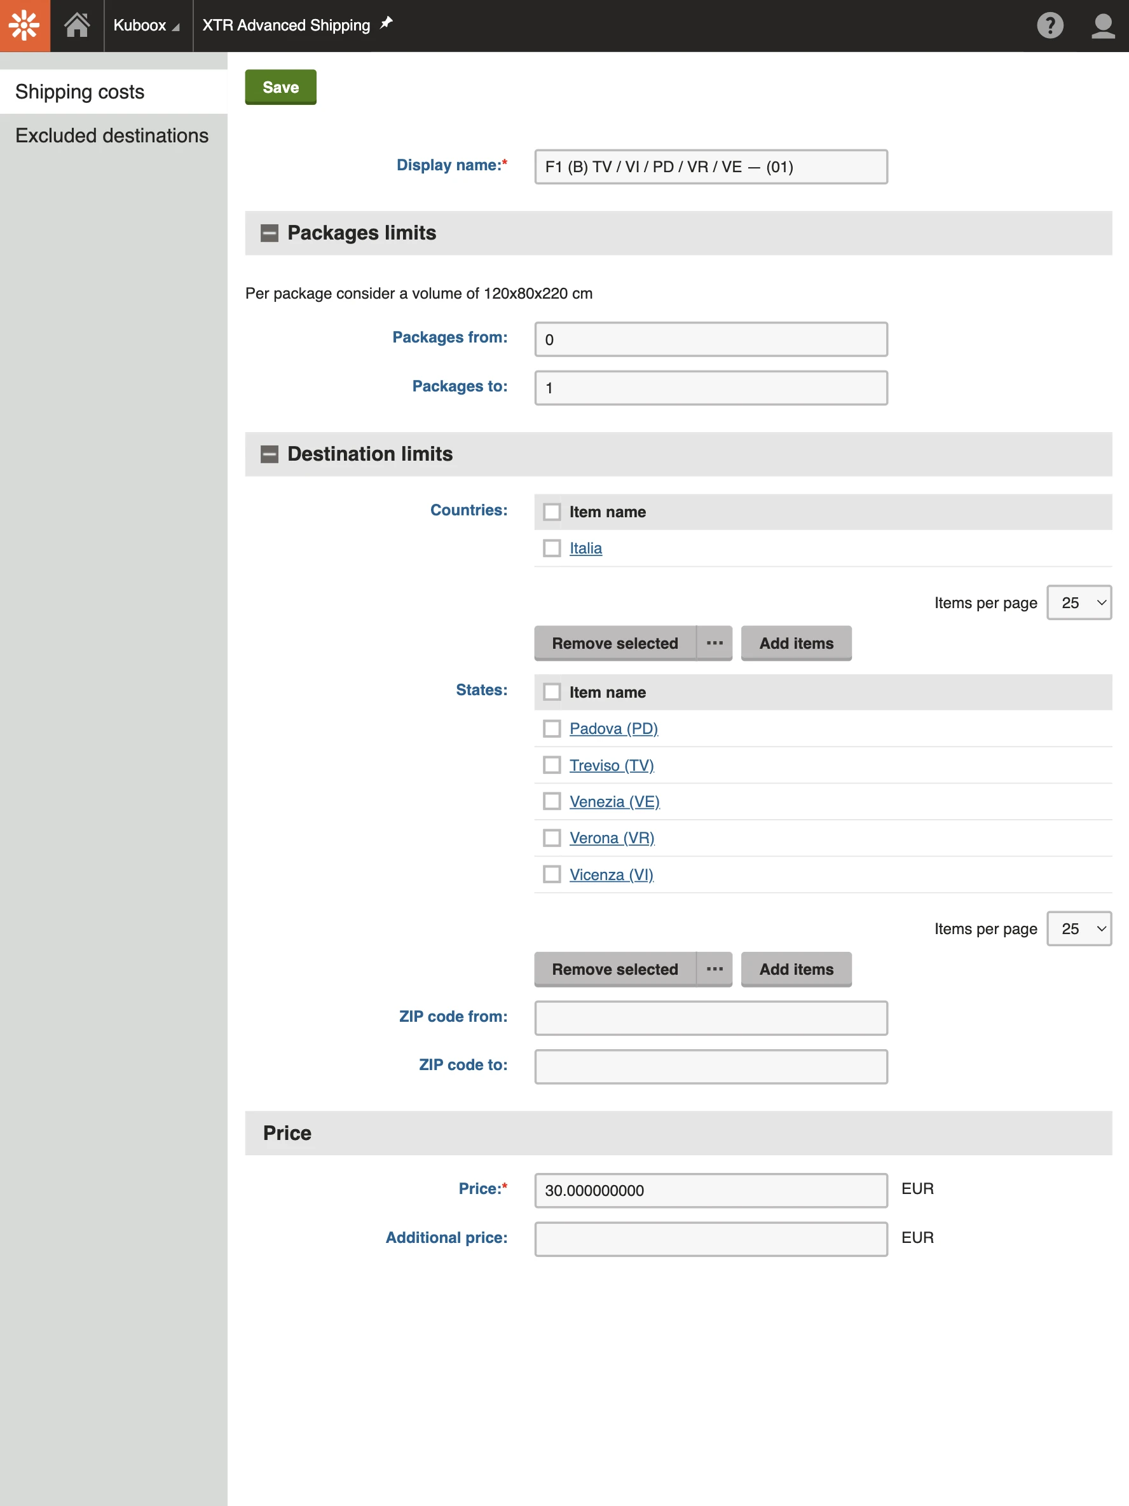Go to the home dashboard icon

[77, 25]
